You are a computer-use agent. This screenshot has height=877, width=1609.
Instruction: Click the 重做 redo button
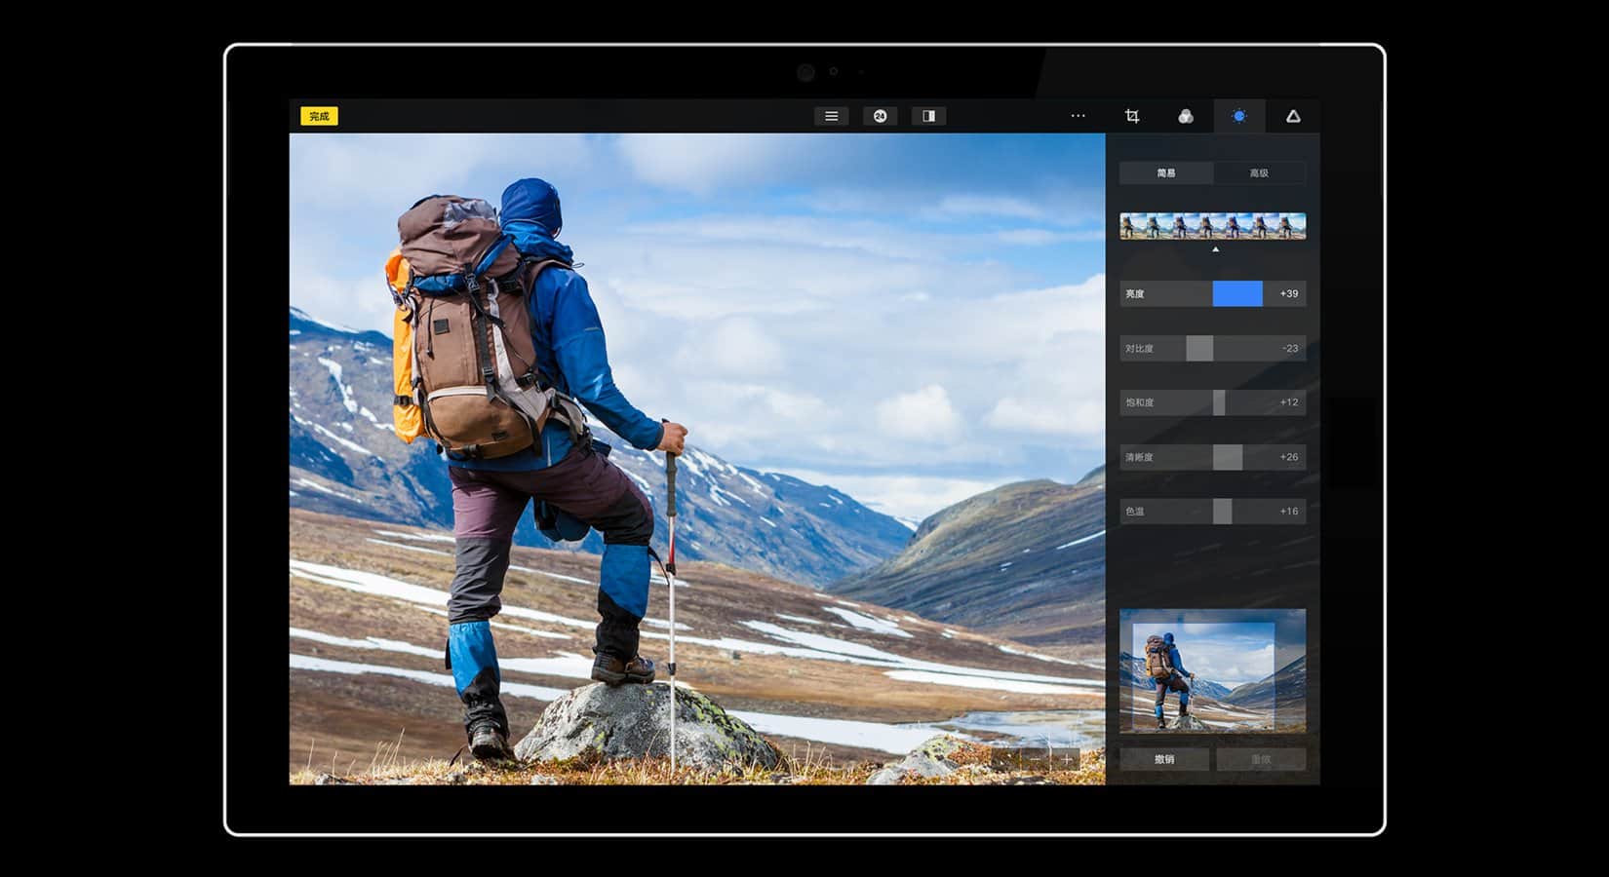1261,759
